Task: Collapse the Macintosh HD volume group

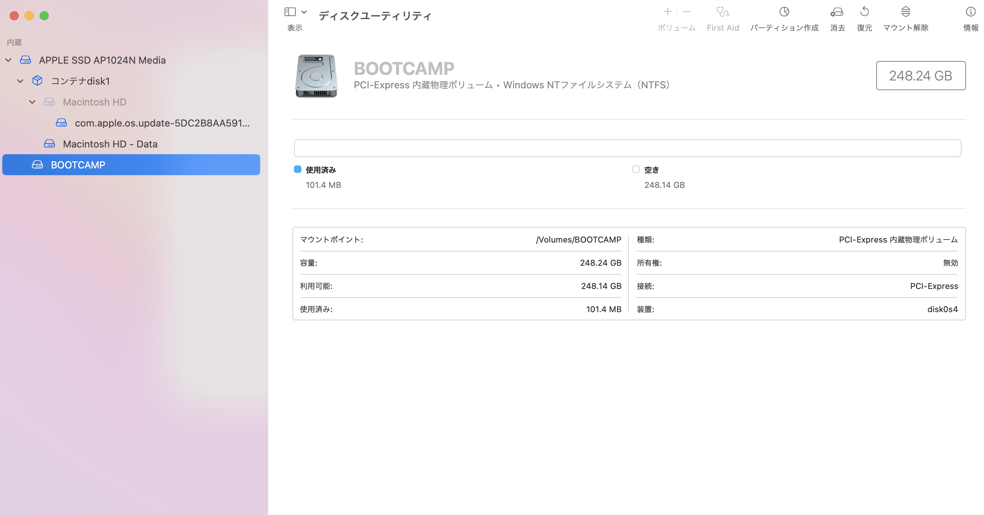Action: pyautogui.click(x=33, y=102)
